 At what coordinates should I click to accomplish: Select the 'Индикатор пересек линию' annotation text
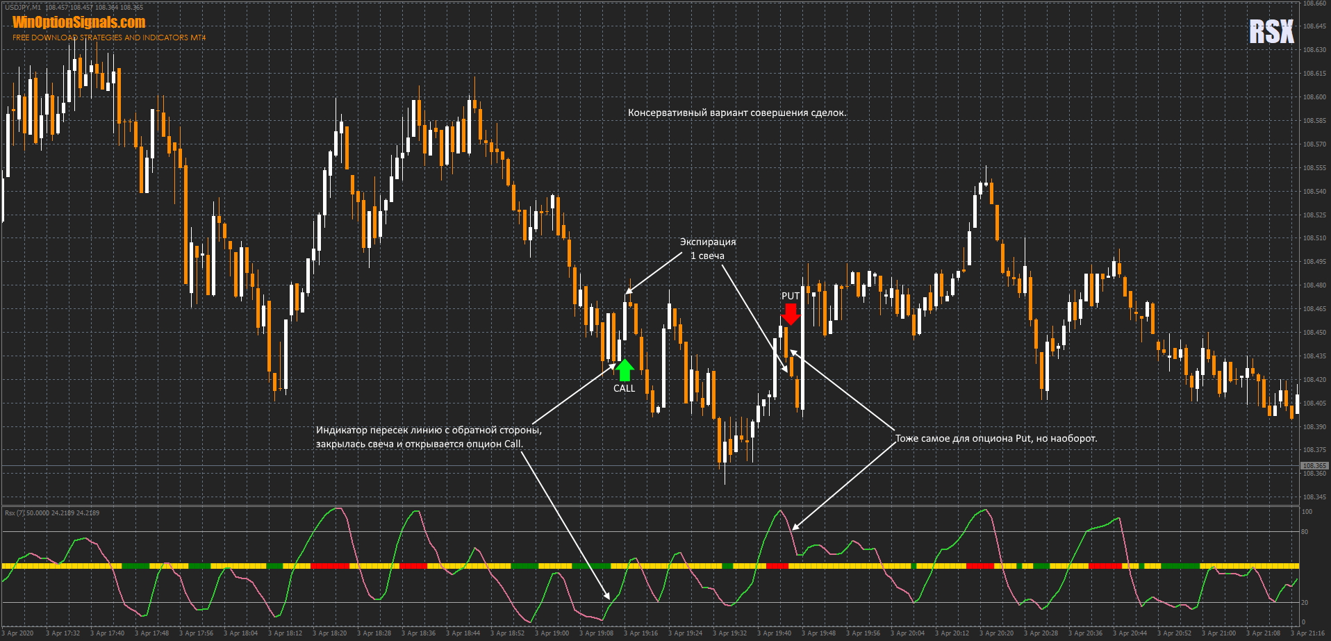[x=428, y=437]
